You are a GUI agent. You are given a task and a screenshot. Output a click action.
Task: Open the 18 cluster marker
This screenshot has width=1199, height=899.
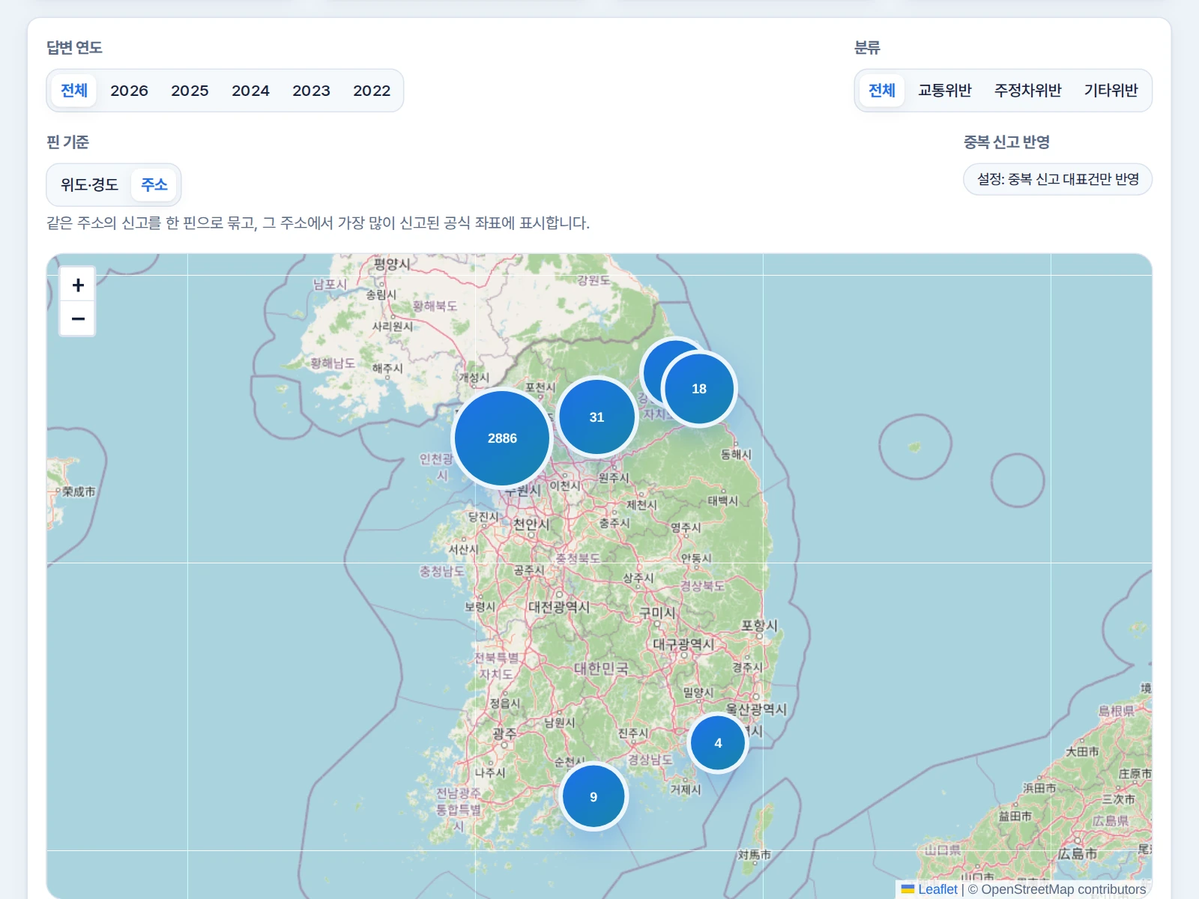point(699,389)
